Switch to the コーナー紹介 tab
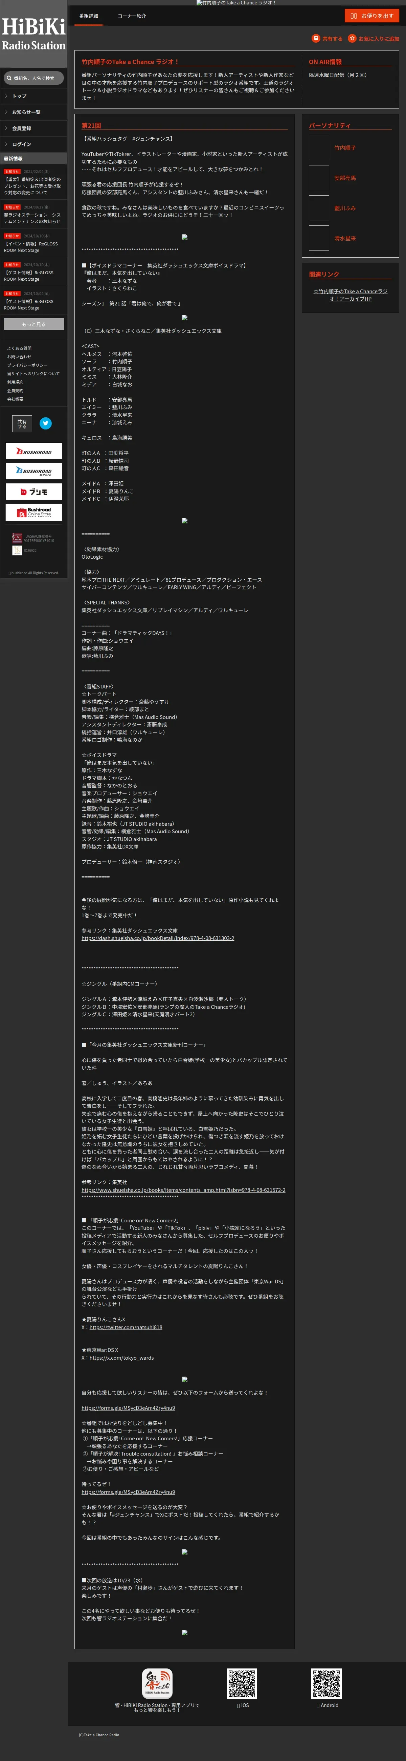 [x=132, y=16]
